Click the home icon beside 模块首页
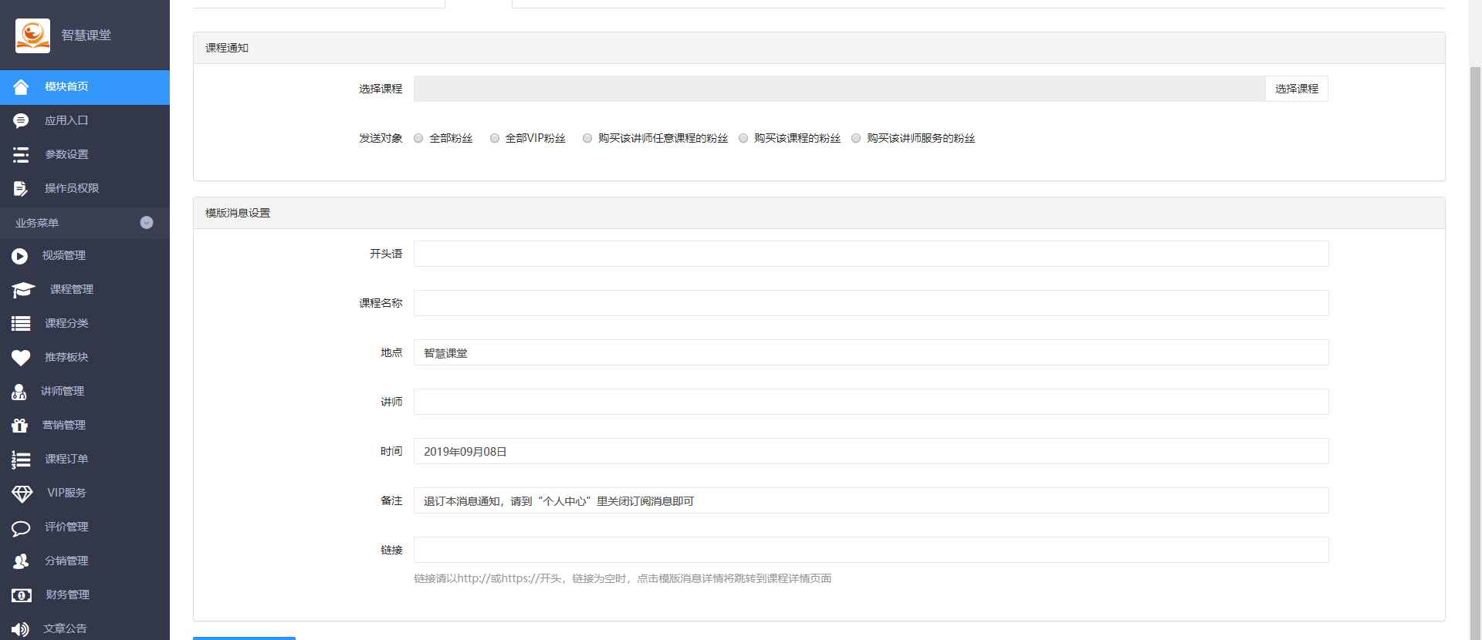 tap(21, 87)
